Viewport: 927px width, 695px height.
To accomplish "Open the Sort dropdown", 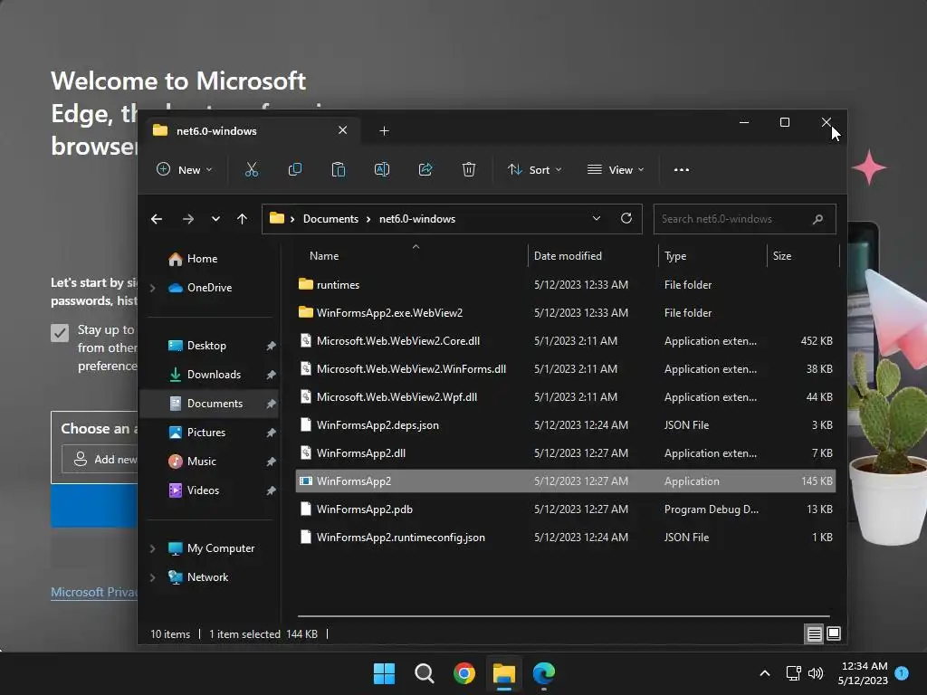I will (x=534, y=169).
